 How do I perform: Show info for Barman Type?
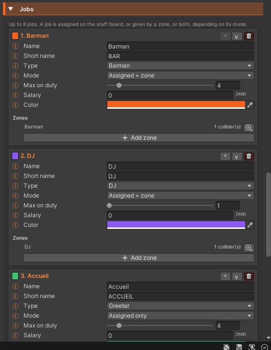(x=15, y=66)
